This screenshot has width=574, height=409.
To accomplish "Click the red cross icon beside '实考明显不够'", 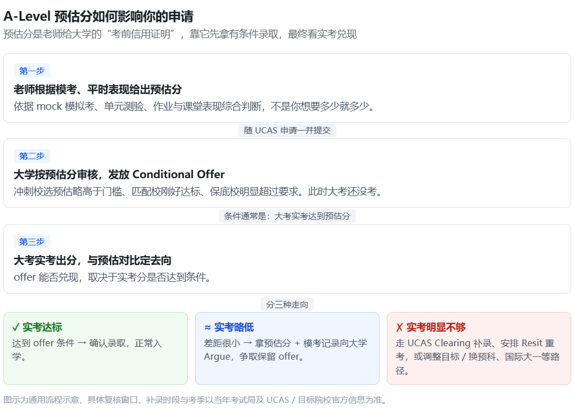I will (x=399, y=327).
